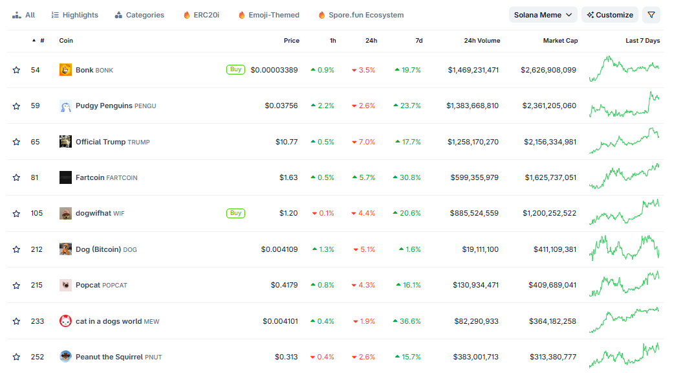Sort by Price column header
This screenshot has width=683, height=373.
[x=292, y=41]
